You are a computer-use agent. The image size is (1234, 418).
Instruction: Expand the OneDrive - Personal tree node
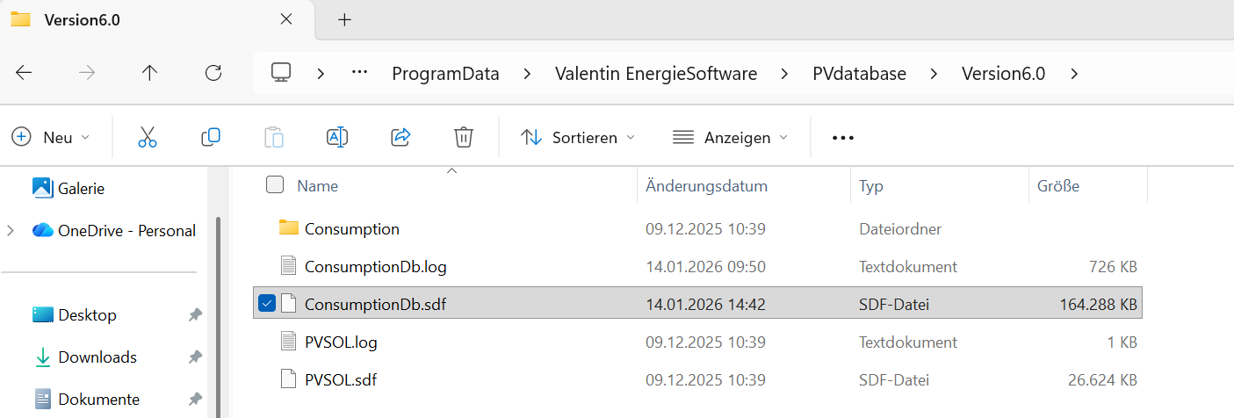pos(11,231)
